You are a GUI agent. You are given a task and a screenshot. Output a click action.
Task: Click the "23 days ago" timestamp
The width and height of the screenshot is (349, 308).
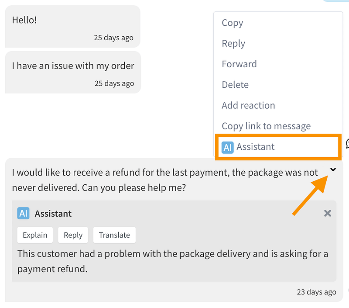click(316, 292)
